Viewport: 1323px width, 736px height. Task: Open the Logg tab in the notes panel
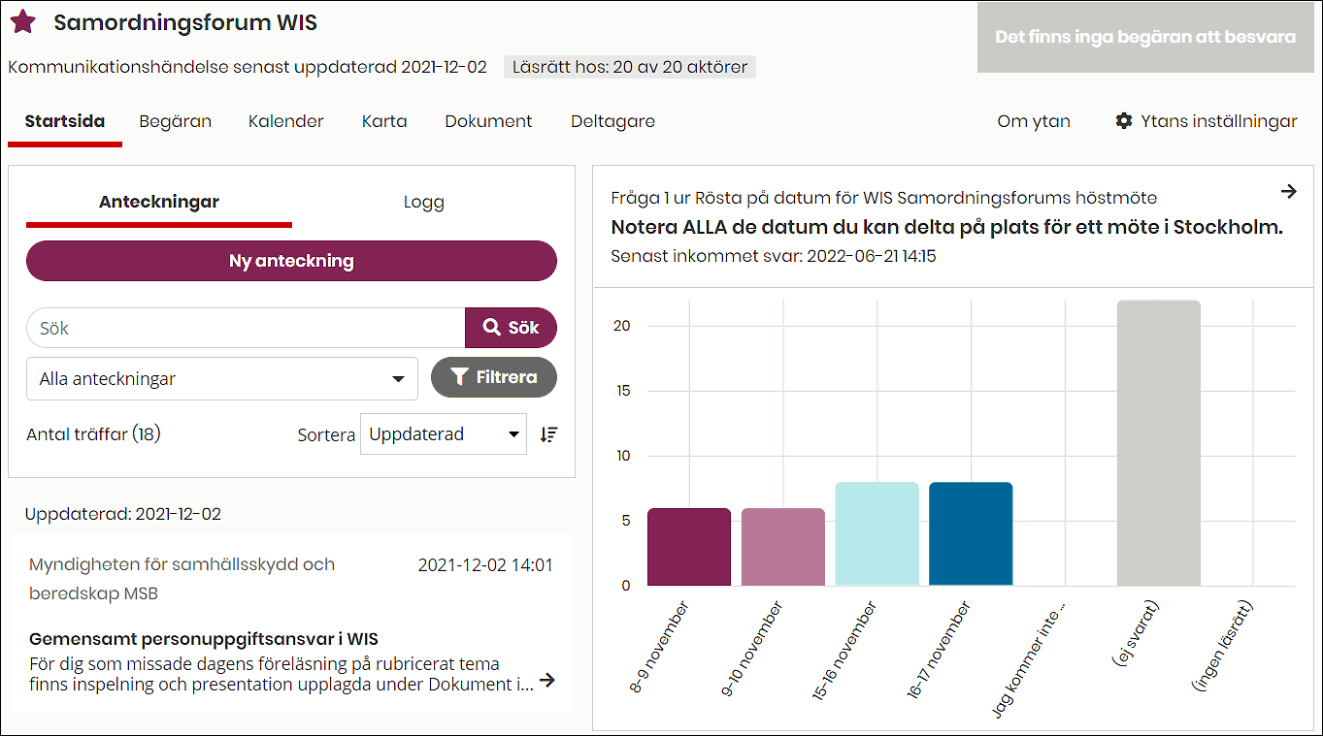(x=424, y=202)
